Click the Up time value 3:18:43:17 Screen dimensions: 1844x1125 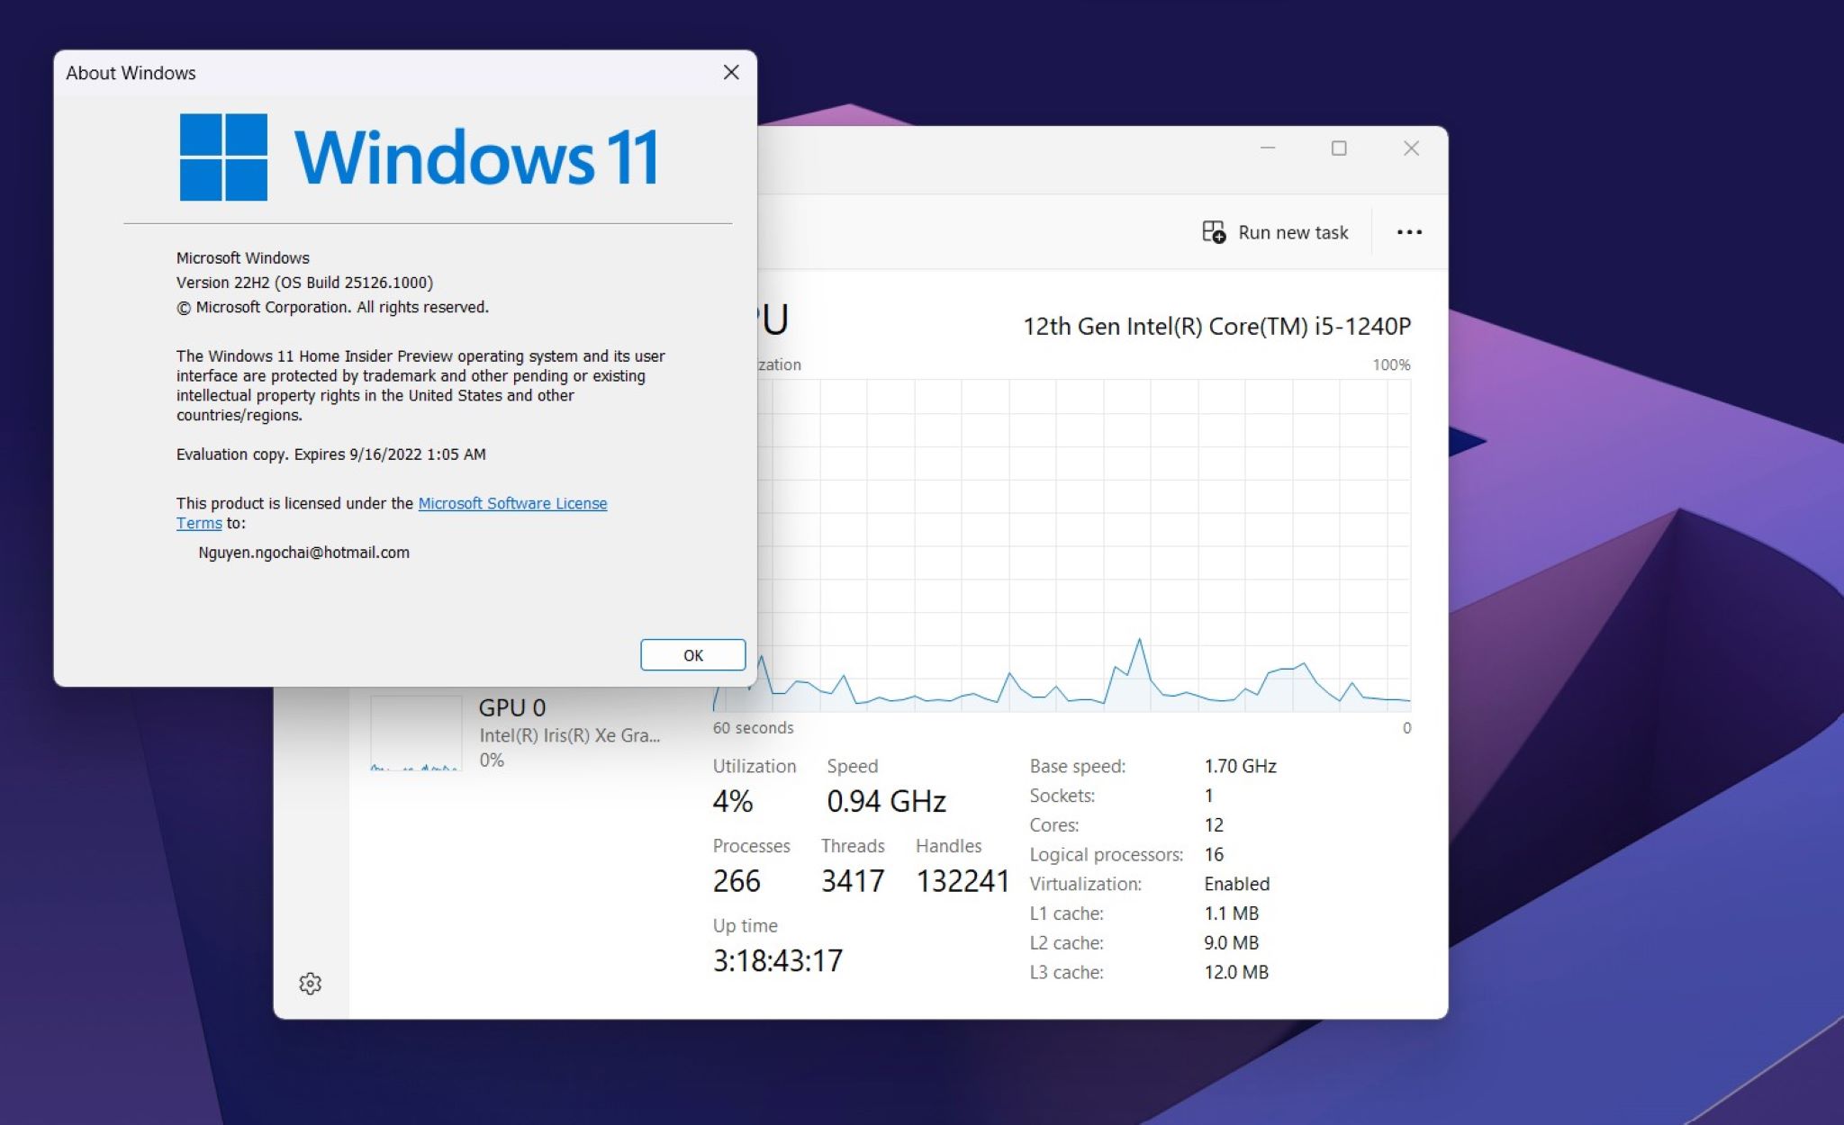pos(777,960)
